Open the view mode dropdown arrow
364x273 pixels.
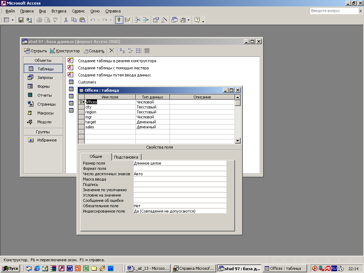12,20
